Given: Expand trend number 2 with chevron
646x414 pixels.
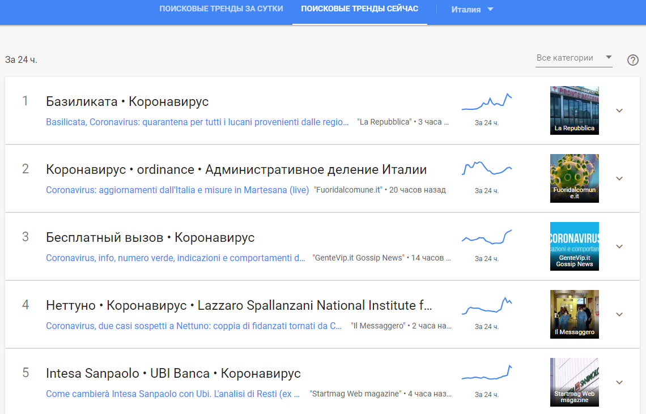Looking at the screenshot, I should coord(619,178).
